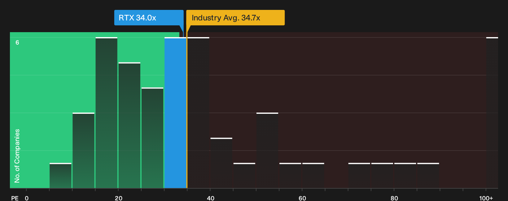Image resolution: width=508 pixels, height=201 pixels.
Task: Select the dark bar for PE 35-40
Action: pos(198,113)
